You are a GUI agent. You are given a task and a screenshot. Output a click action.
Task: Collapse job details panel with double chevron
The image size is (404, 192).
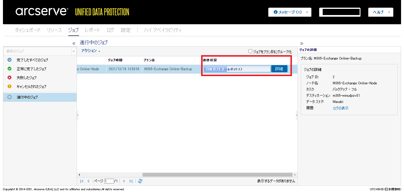pyautogui.click(x=302, y=43)
